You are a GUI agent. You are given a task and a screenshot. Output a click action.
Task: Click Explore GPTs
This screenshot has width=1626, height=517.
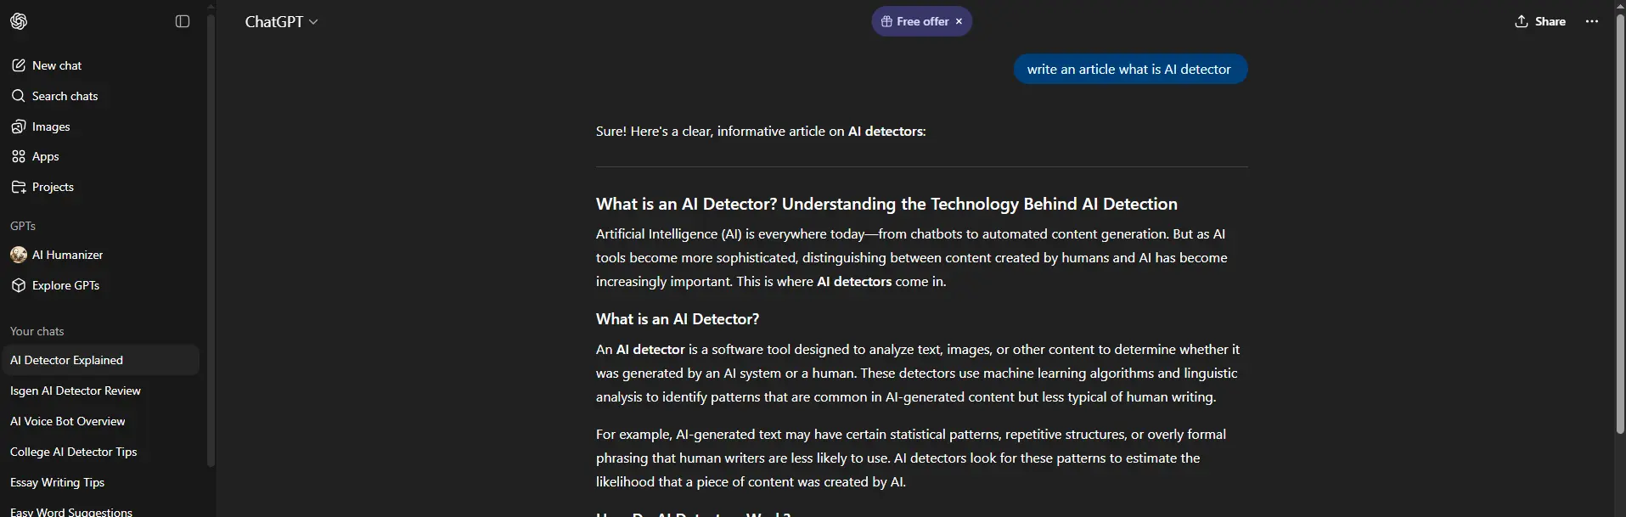click(65, 285)
